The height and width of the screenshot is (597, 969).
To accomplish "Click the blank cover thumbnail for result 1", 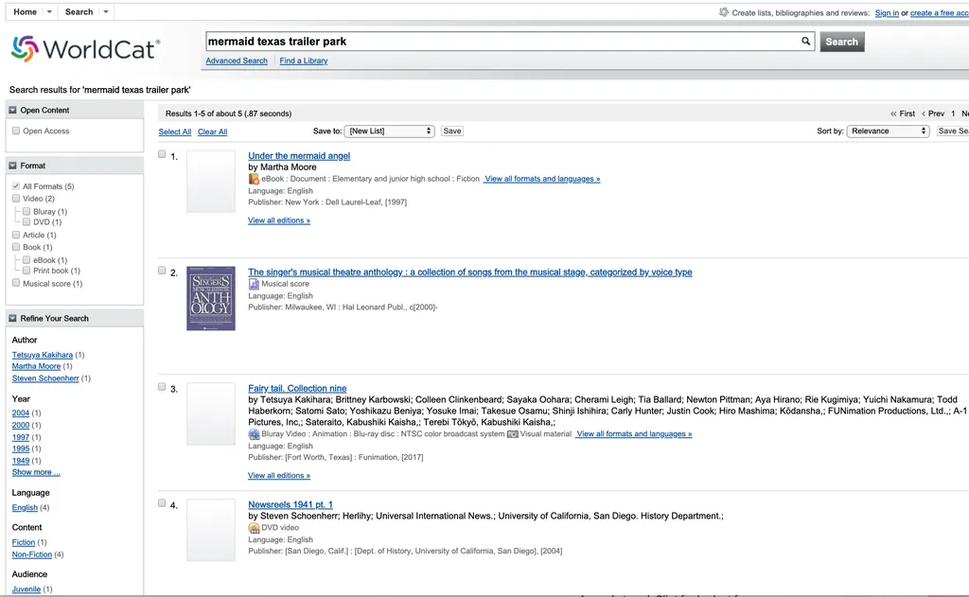I will pyautogui.click(x=211, y=181).
